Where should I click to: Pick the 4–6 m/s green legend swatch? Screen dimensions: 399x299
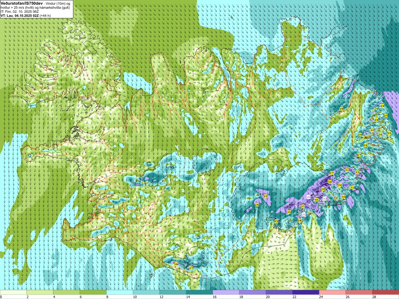click(x=66, y=292)
